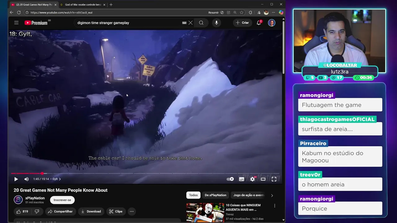Switch to the God of War tab
The height and width of the screenshot is (223, 397).
point(83,5)
